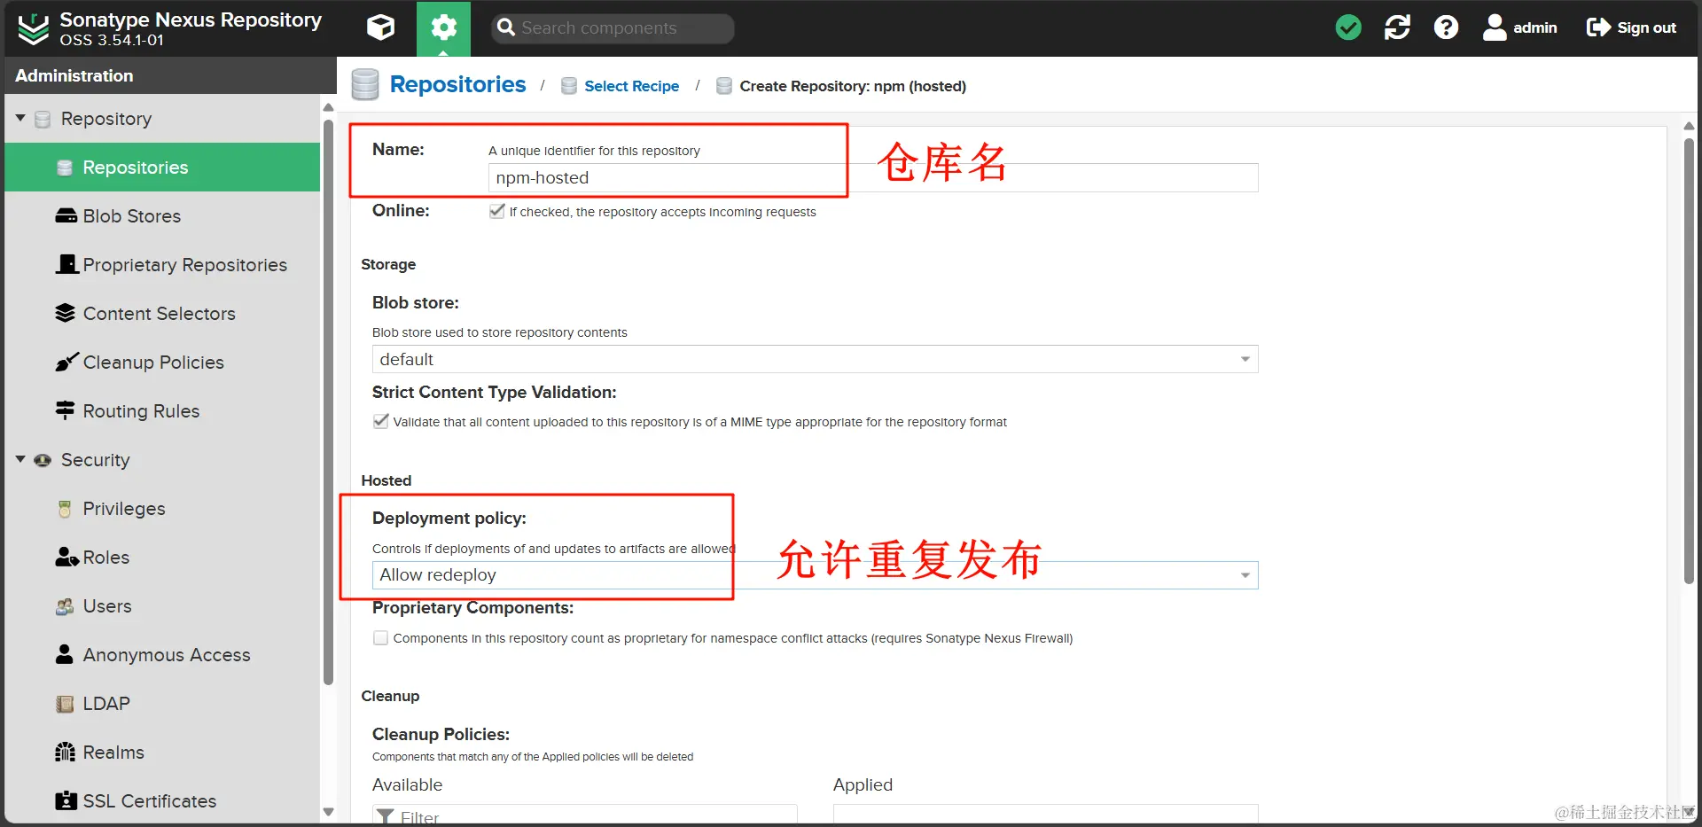Open Users menu entry

click(x=162, y=606)
